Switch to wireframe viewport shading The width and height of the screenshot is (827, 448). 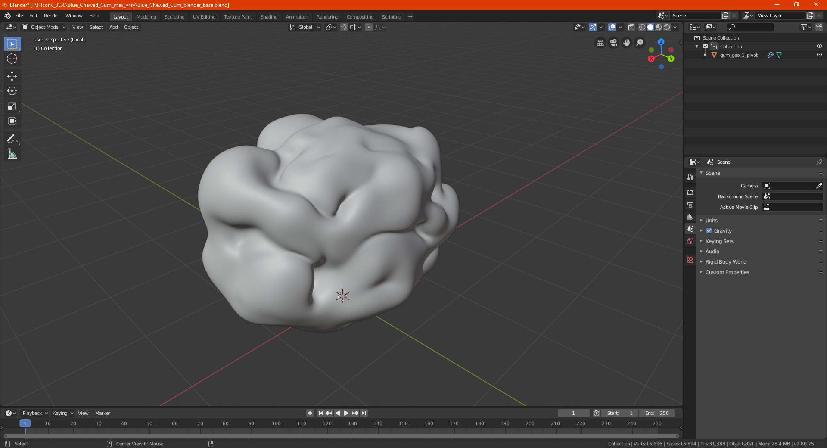point(642,27)
